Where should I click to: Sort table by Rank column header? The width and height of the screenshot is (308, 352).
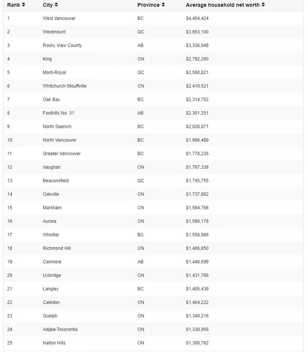[14, 5]
